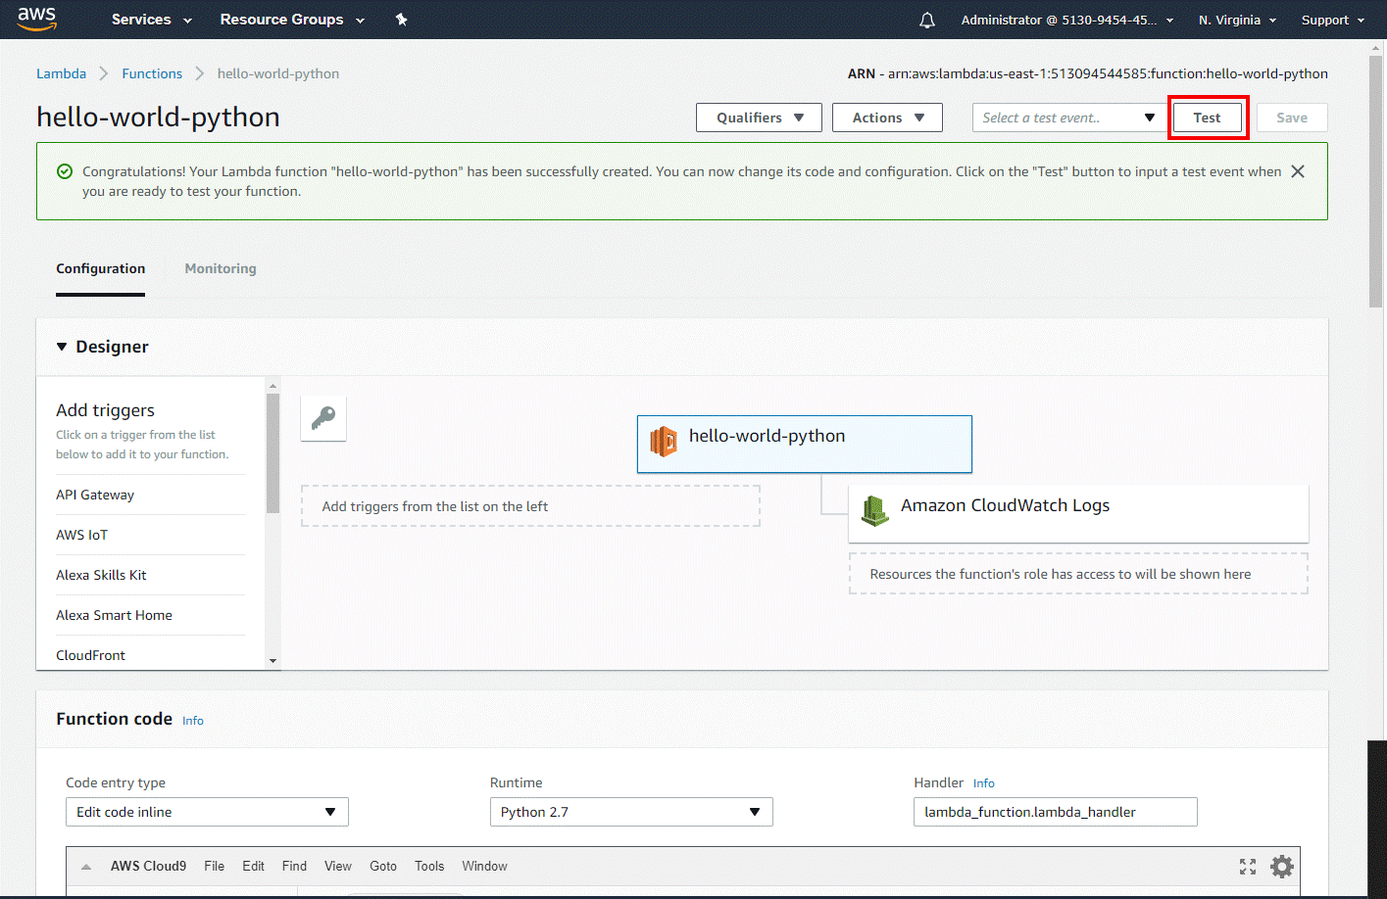Click the Handler input field
This screenshot has width=1387, height=899.
tap(1056, 812)
